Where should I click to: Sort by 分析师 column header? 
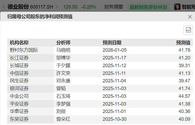click(63, 43)
